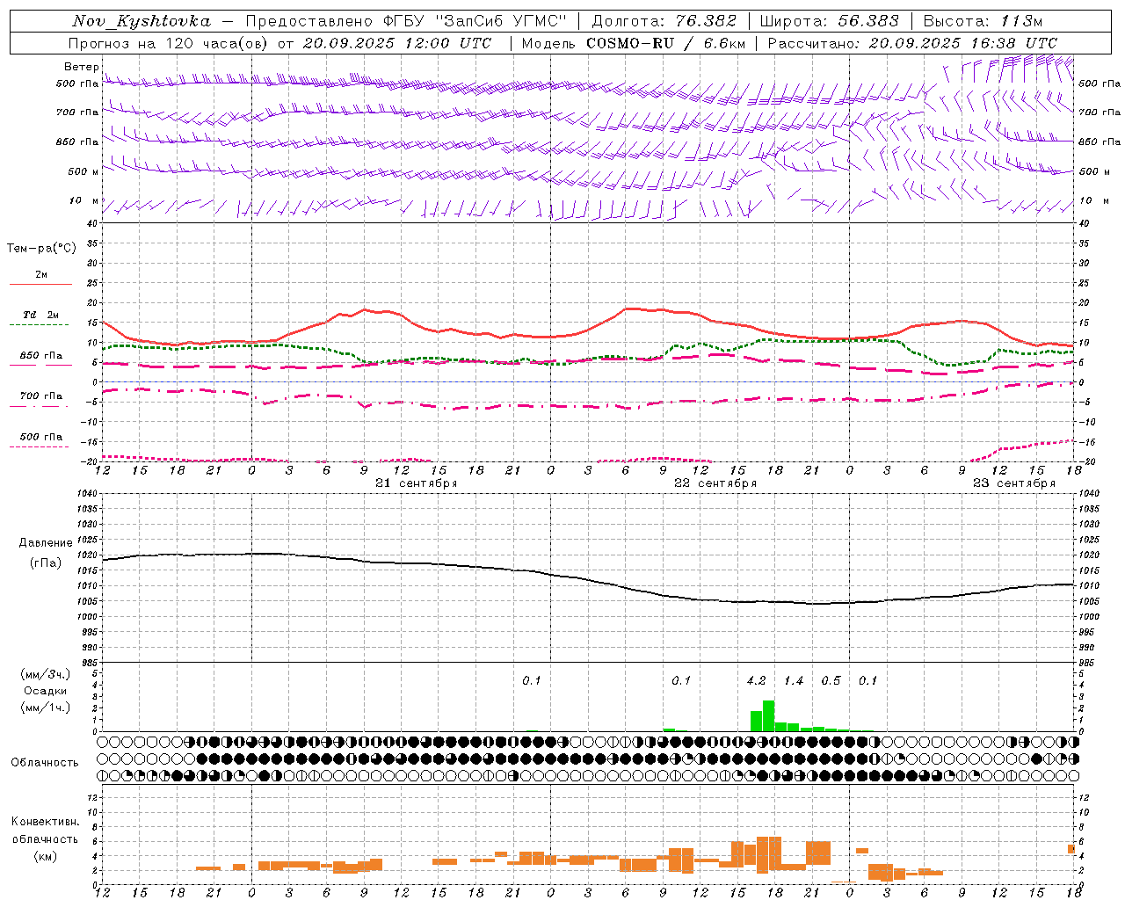Screen dimensions: 1125x900
Task: Click the latitude value 'Широта: 56.383'
Action: click(829, 21)
